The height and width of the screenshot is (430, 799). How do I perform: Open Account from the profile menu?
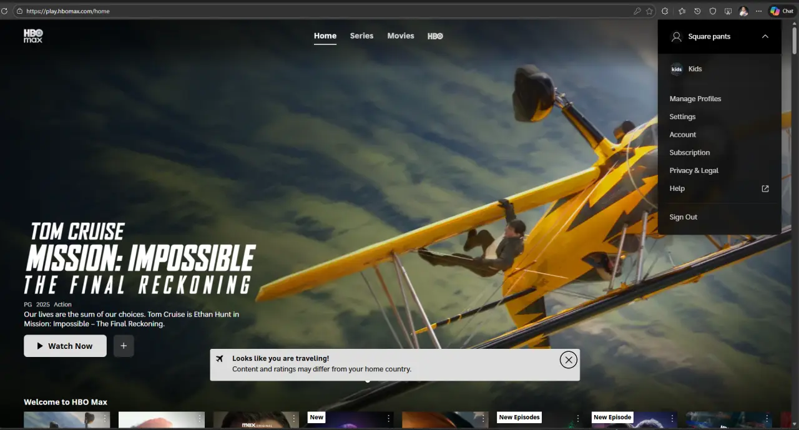(x=683, y=135)
